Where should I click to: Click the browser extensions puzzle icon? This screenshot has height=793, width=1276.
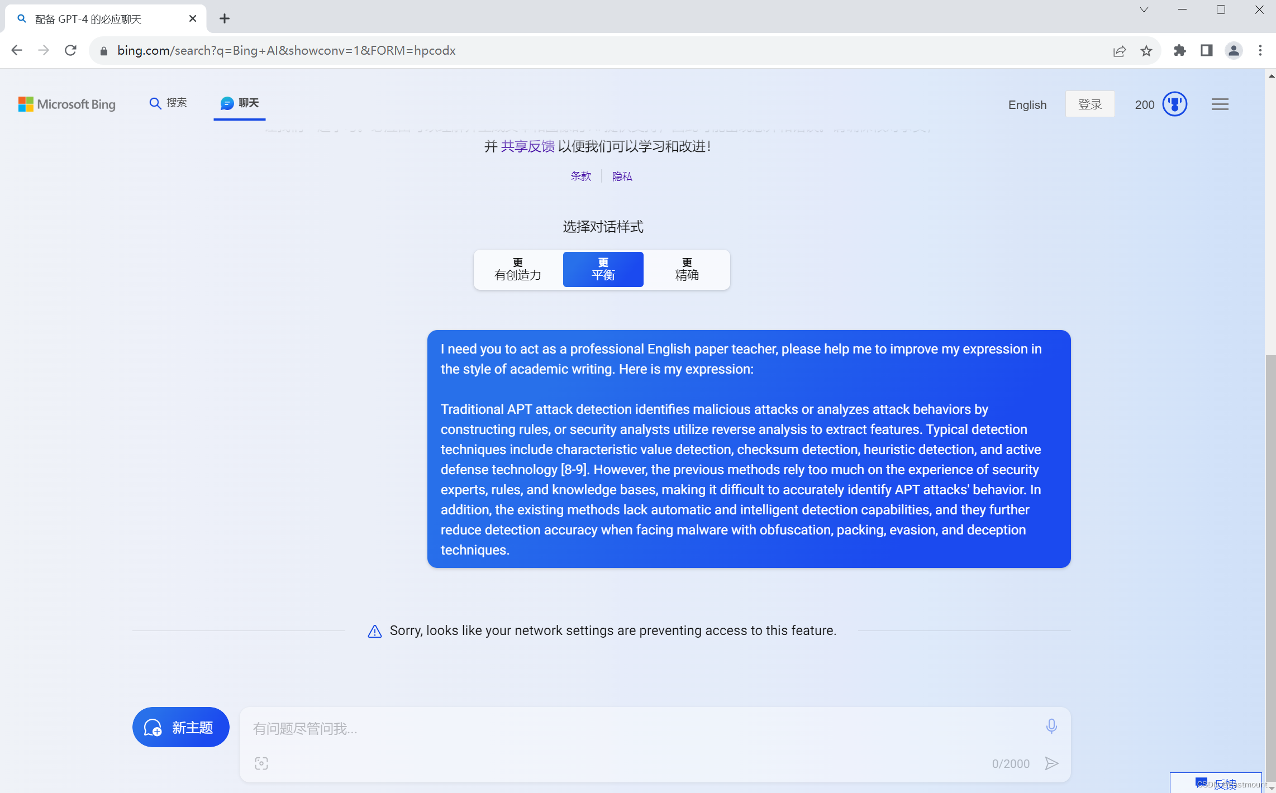1179,51
